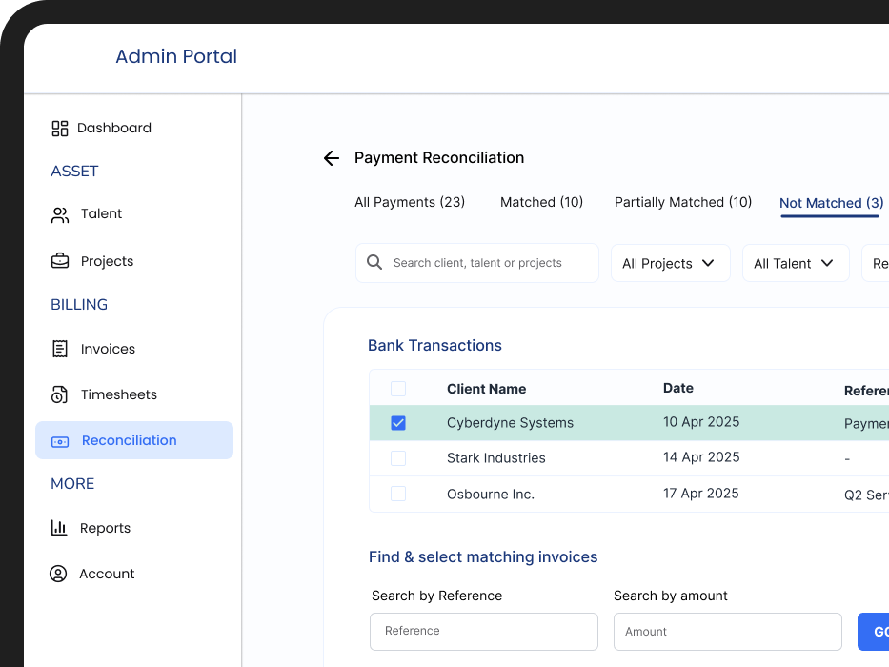Image resolution: width=889 pixels, height=667 pixels.
Task: Select the Stark Industries checkbox
Action: 397,457
